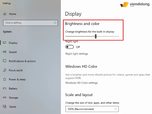Click the Find a setting search box
The image size is (152, 114).
tap(28, 23)
